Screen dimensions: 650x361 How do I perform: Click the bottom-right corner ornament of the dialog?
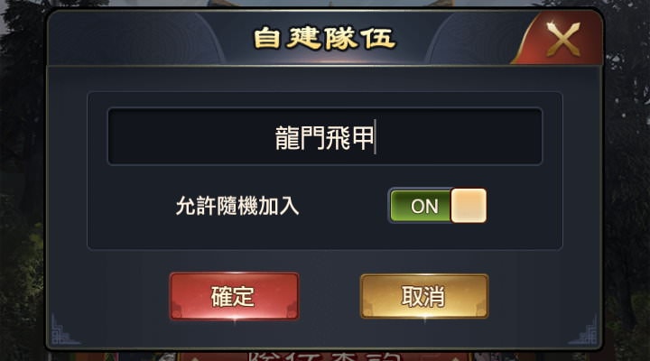click(x=584, y=330)
